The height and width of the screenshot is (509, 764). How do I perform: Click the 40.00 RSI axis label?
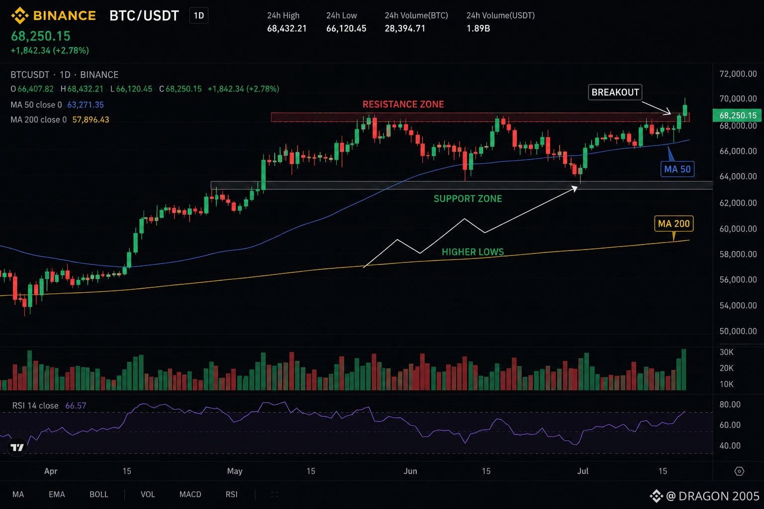tap(730, 446)
